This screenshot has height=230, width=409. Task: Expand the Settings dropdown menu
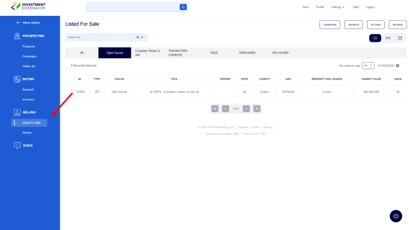(338, 7)
